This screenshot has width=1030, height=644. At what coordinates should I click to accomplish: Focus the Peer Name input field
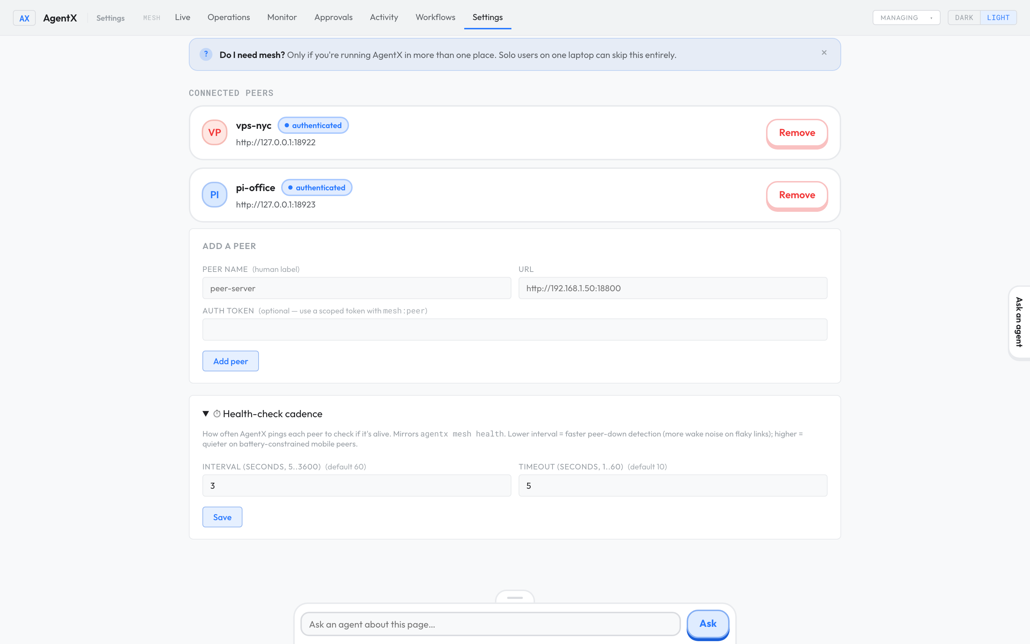click(x=357, y=288)
